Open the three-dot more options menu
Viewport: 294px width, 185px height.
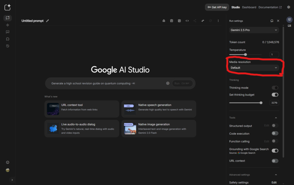click(x=218, y=21)
